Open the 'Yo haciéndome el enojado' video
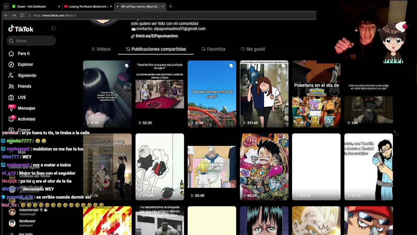417x235 pixels. [160, 221]
